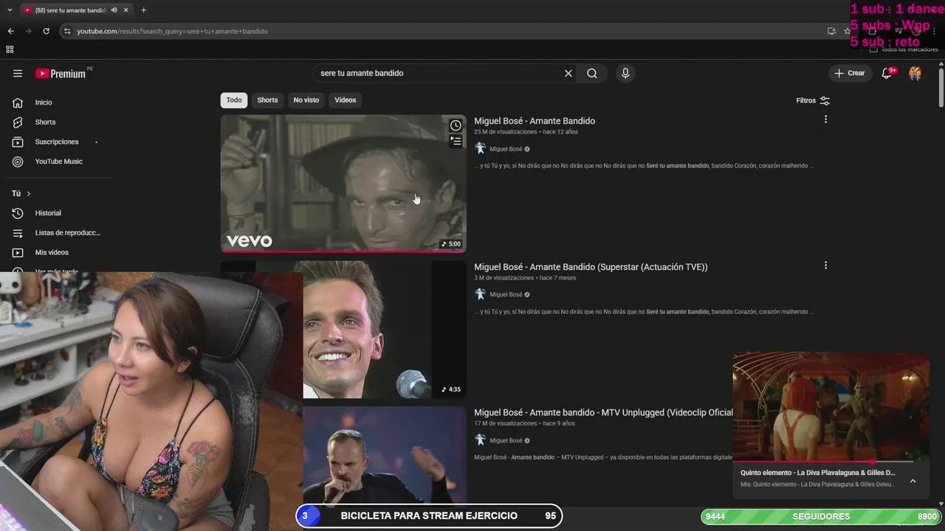Image resolution: width=945 pixels, height=531 pixels.
Task: Open more options for first video result
Action: tap(825, 119)
